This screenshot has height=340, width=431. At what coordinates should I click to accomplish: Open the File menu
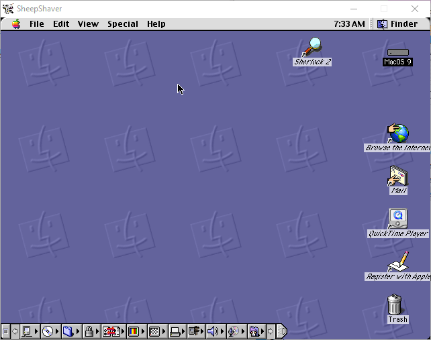37,24
